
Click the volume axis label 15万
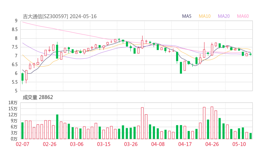pos(13,108)
